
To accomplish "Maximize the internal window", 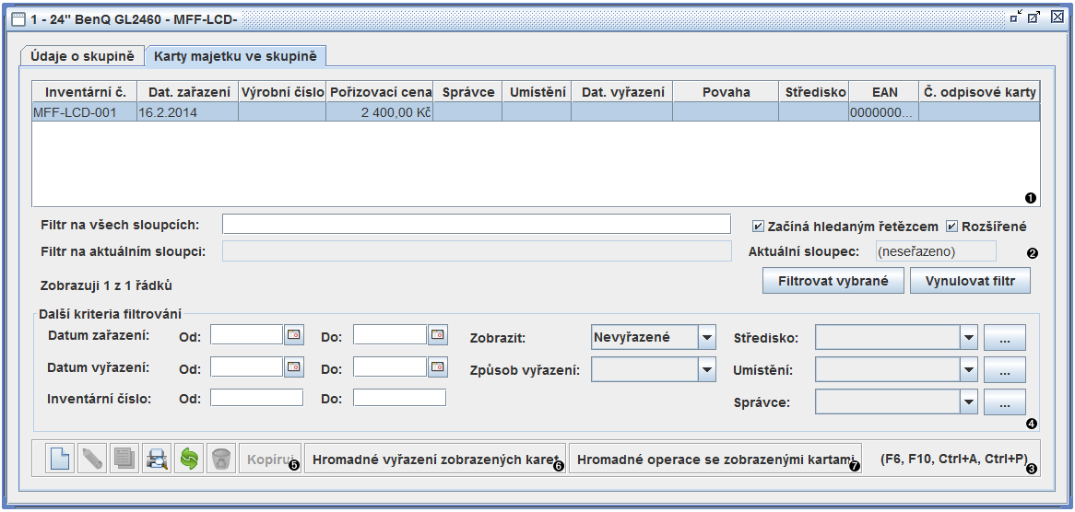I will point(1034,18).
